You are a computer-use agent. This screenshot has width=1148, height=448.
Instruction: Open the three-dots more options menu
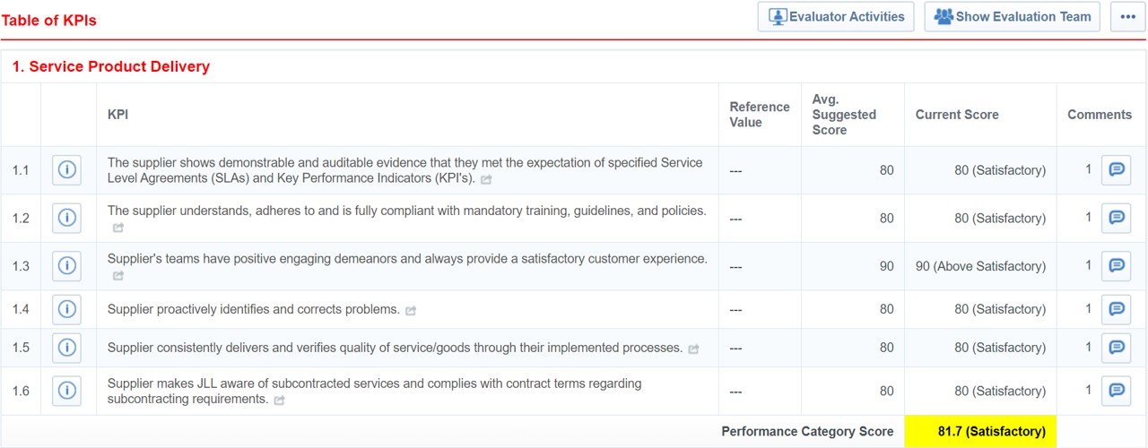coord(1127,17)
